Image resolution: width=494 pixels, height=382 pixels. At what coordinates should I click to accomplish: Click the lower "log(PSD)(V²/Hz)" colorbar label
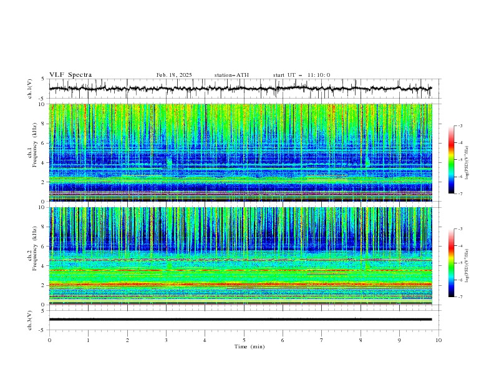click(467, 266)
